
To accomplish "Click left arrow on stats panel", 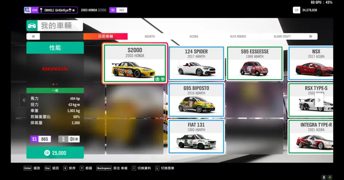I will [24, 100].
